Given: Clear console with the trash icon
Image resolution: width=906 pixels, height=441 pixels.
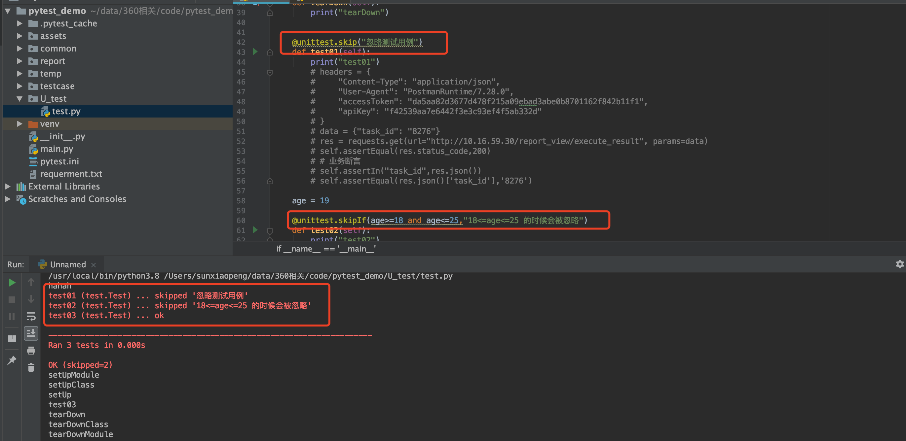Looking at the screenshot, I should pos(31,367).
